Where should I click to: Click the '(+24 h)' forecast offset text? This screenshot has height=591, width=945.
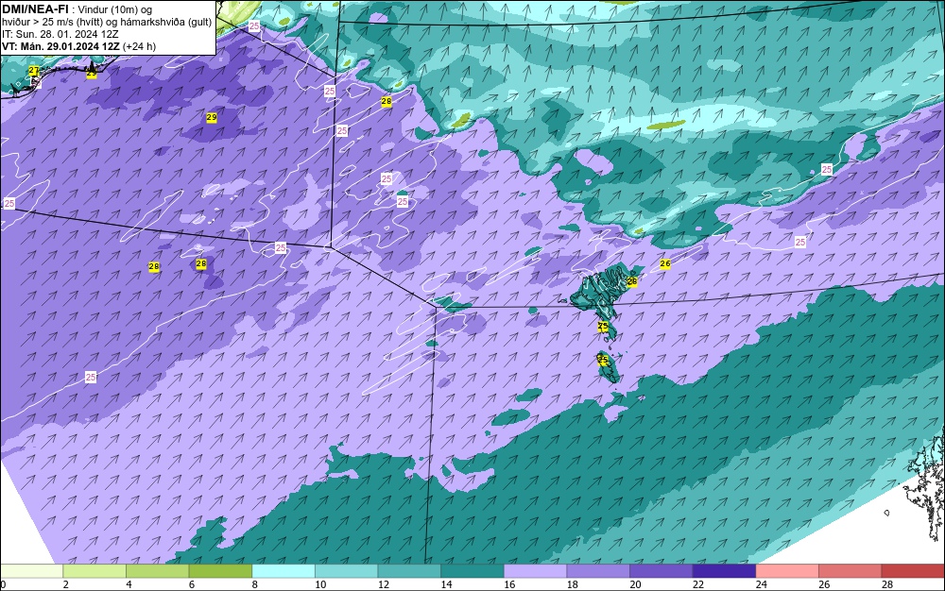pos(139,46)
